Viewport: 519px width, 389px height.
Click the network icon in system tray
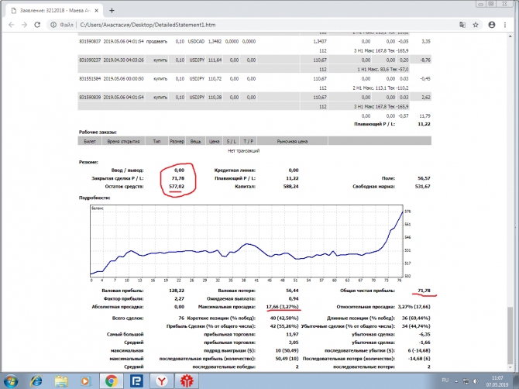tap(466, 381)
